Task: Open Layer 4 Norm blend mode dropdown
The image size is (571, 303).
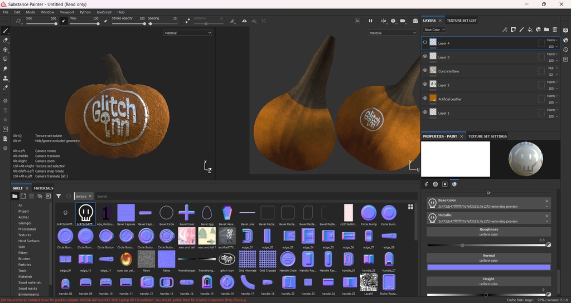Action: (x=553, y=40)
